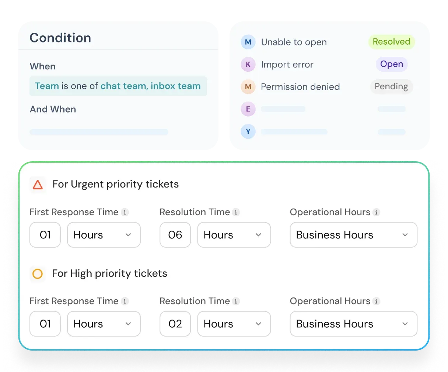The height and width of the screenshot is (372, 448).
Task: Click the Open status badge
Action: coord(391,64)
